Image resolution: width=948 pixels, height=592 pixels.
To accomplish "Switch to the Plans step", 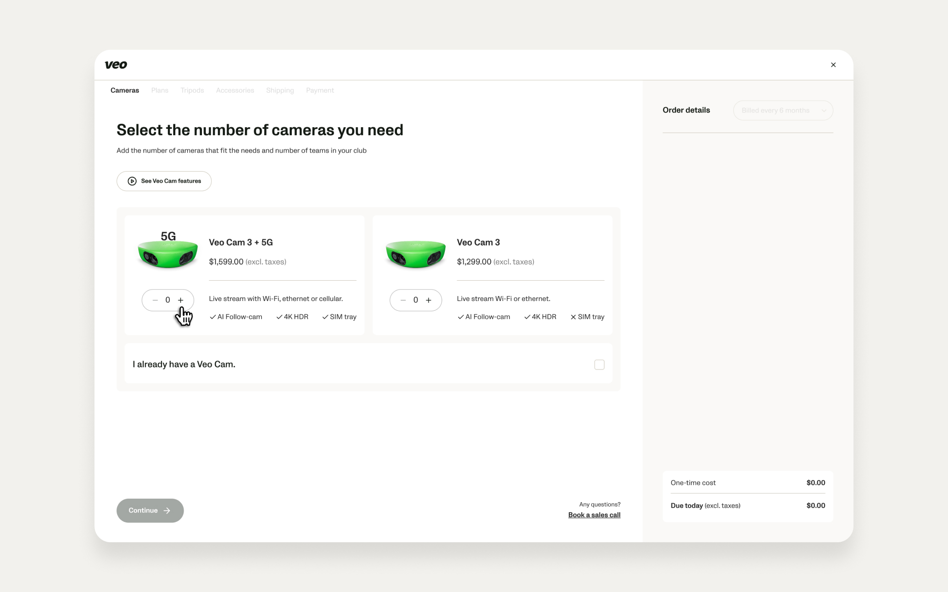I will (x=160, y=90).
